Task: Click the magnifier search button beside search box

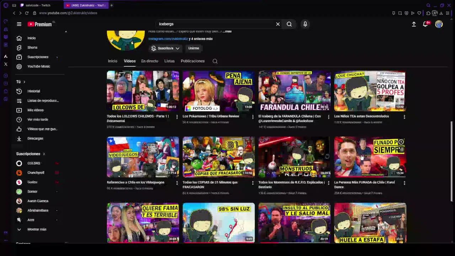Action: tap(289, 24)
